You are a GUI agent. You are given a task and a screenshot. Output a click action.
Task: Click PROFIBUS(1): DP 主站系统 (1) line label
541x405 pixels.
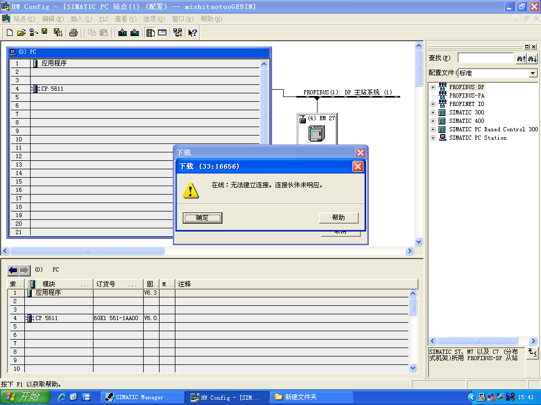(348, 92)
